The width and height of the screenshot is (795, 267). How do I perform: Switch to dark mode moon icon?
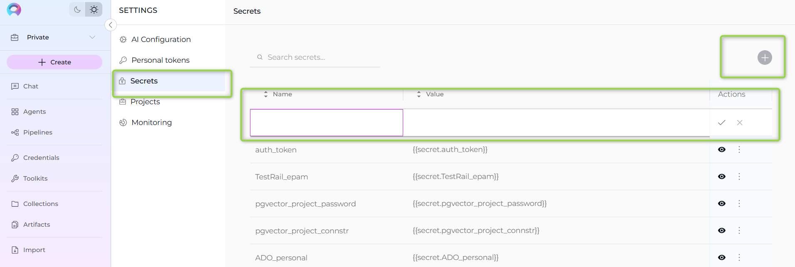pyautogui.click(x=77, y=10)
